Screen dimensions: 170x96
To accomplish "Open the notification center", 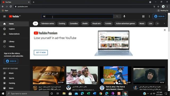I will (x=166, y=94).
